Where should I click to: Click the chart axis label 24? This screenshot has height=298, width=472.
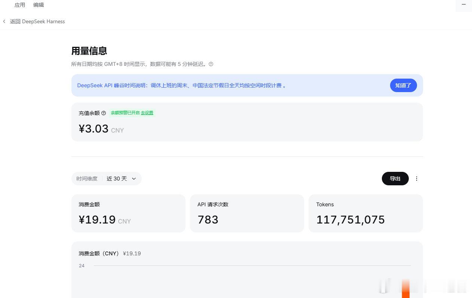[x=82, y=266]
